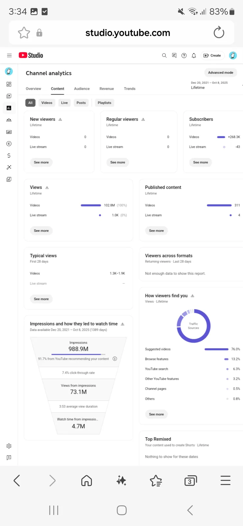
Task: Click the studio.youtube.com address field
Action: pyautogui.click(x=128, y=33)
